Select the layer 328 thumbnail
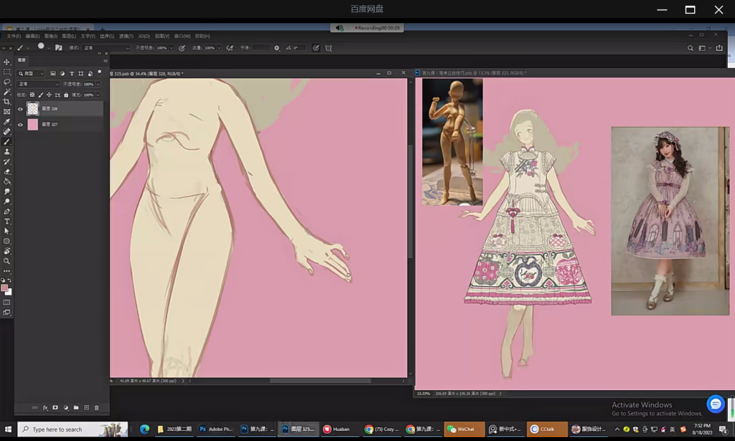The height and width of the screenshot is (441, 735). tap(33, 109)
